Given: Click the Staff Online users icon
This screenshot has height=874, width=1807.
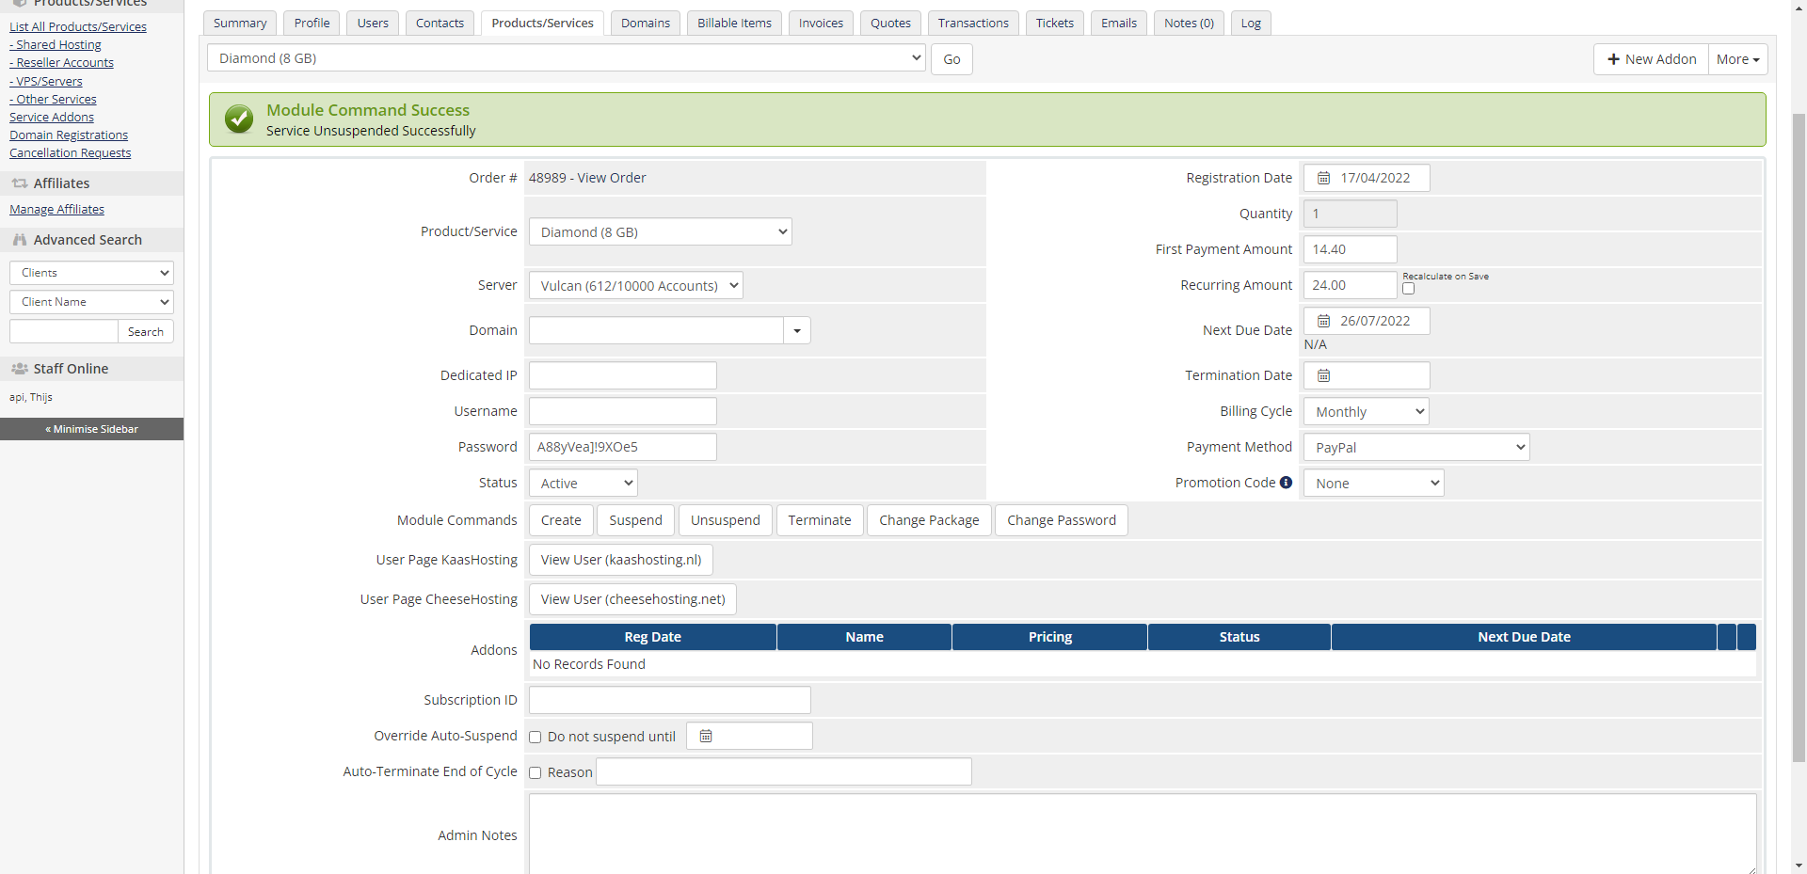Looking at the screenshot, I should (x=19, y=369).
